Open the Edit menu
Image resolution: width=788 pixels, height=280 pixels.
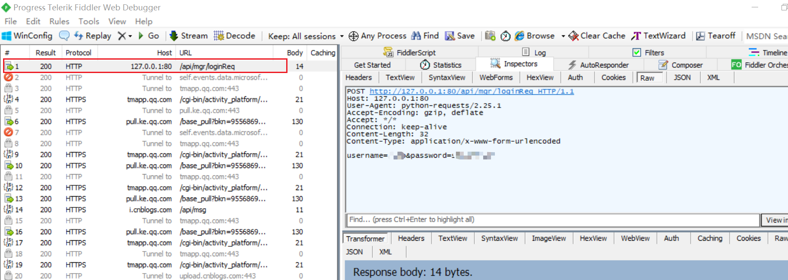pyautogui.click(x=33, y=21)
